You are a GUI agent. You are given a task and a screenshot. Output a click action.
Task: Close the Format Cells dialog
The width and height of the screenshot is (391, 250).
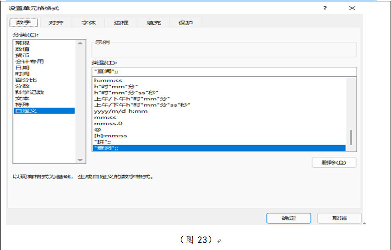pyautogui.click(x=352, y=8)
